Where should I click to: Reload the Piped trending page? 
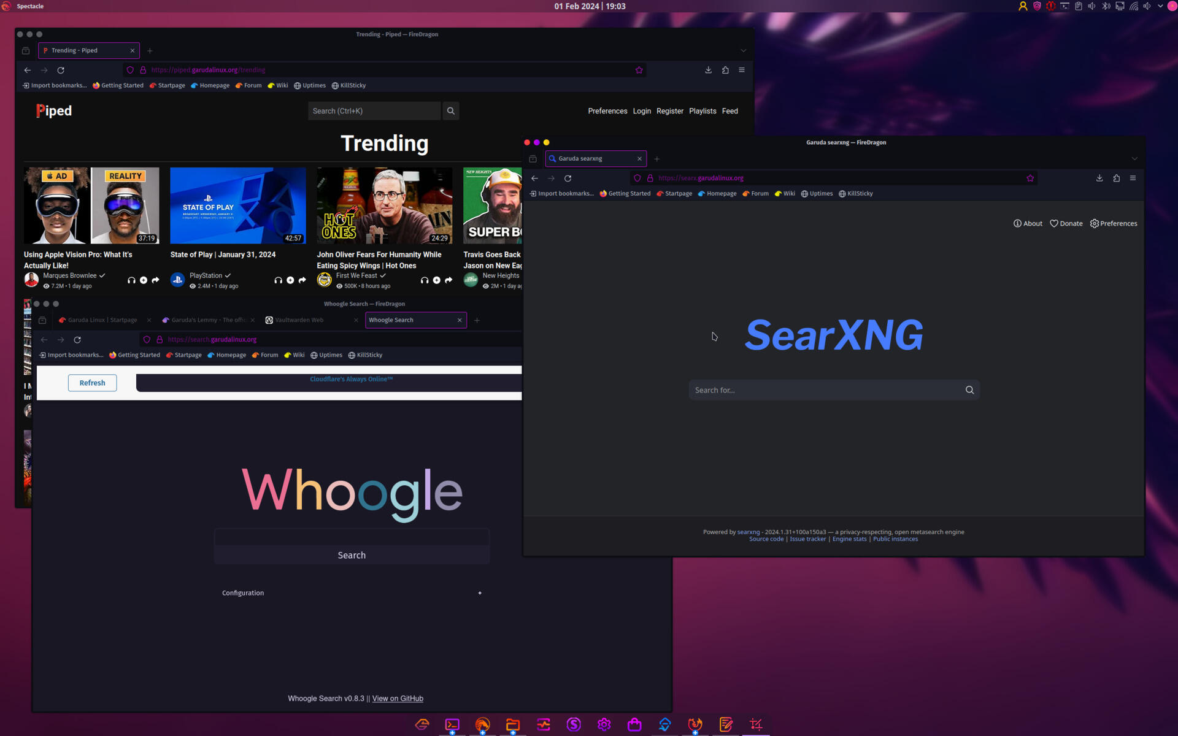tap(61, 70)
